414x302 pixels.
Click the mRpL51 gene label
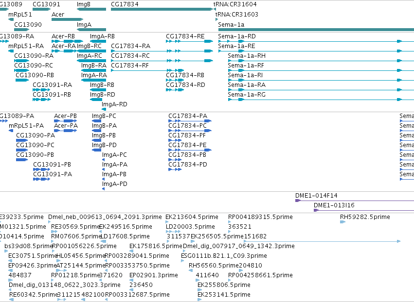click(20, 15)
